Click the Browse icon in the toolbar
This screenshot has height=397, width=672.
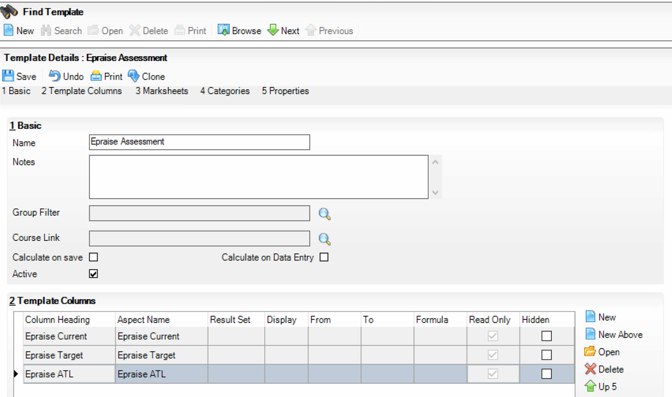tap(239, 30)
